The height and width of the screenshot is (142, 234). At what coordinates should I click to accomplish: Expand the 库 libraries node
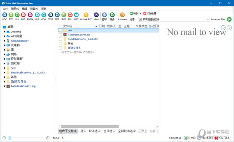click(4, 50)
